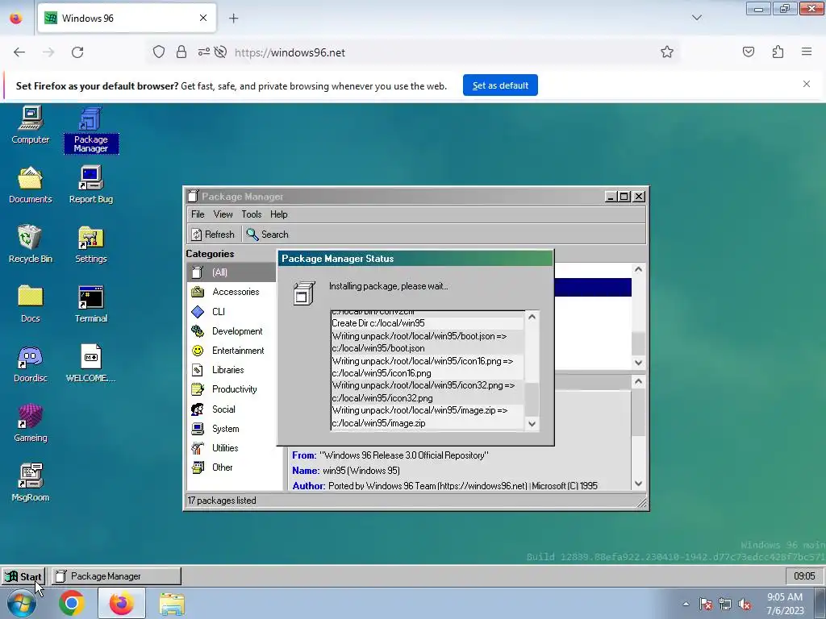Image resolution: width=826 pixels, height=619 pixels.
Task: Launch the Doordisc shortcut
Action: (31, 364)
